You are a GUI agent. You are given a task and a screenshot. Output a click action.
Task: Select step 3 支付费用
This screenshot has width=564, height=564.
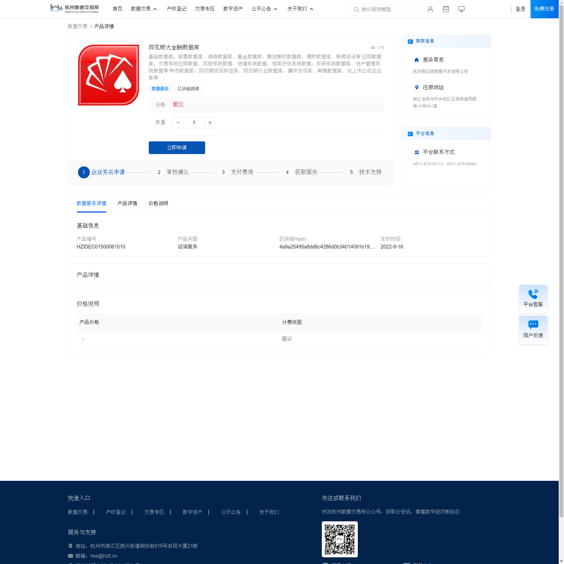coord(235,172)
